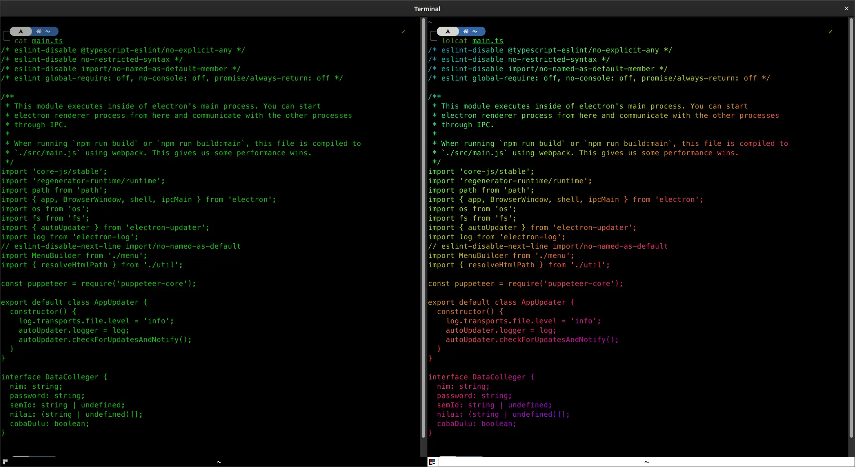Click 'autoUpdater.checkForUpdatesAndNotify();' in left pane

pyautogui.click(x=105, y=340)
